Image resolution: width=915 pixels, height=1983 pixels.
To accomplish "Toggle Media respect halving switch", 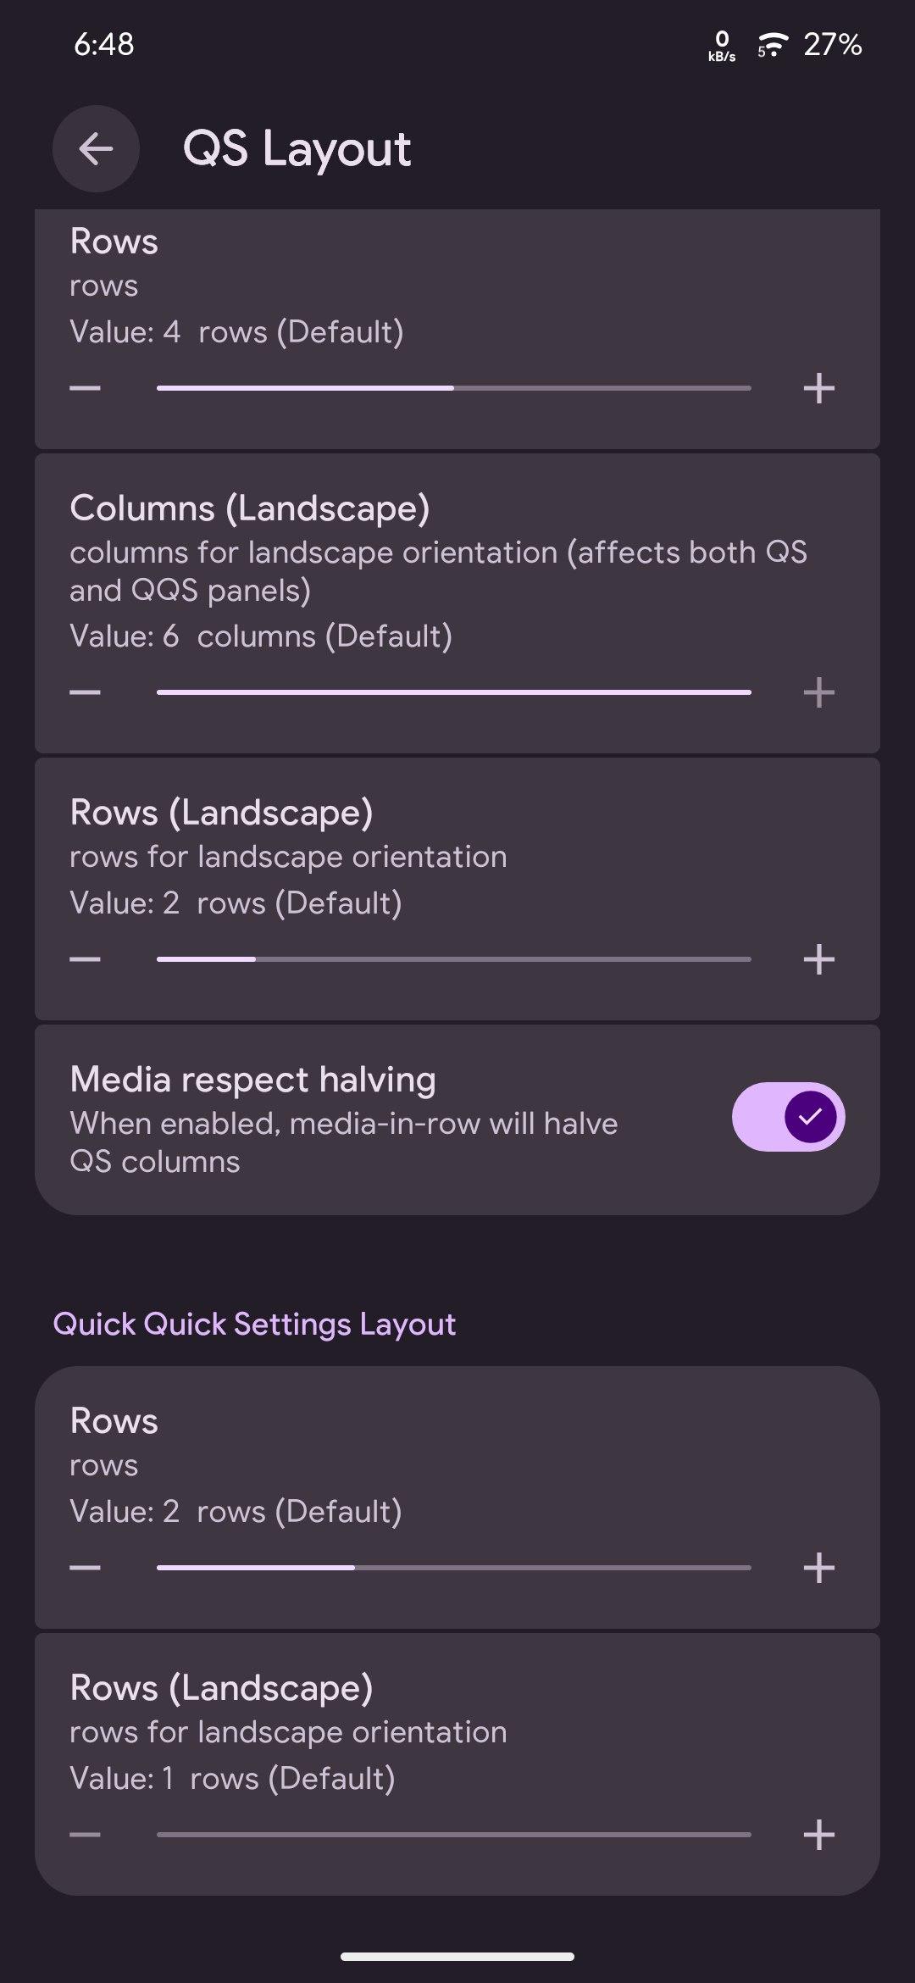I will 788,1117.
